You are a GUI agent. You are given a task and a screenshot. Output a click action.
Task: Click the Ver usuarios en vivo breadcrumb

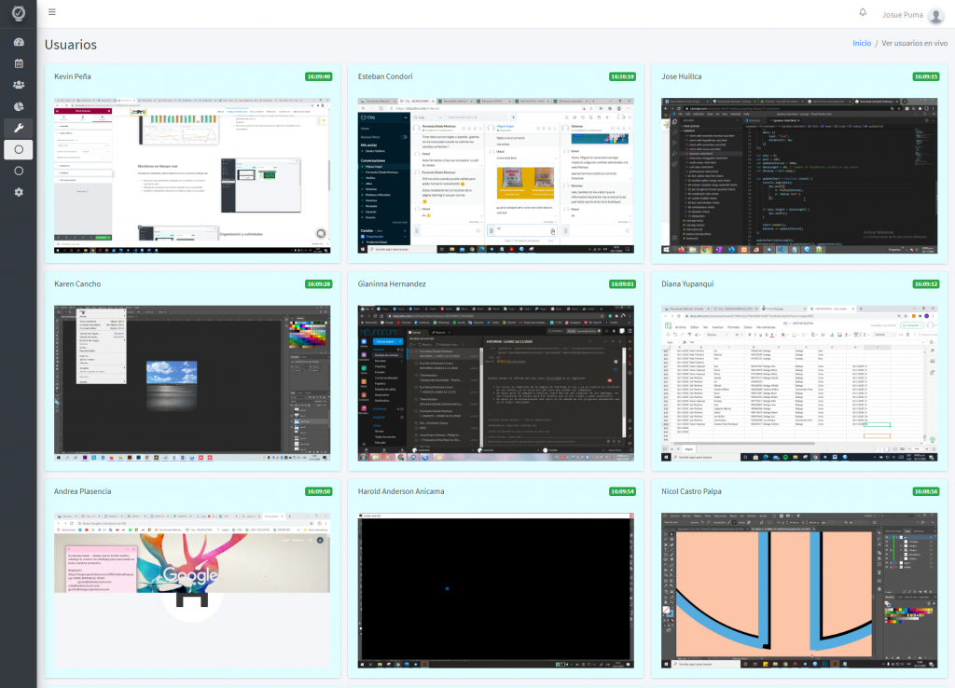pos(914,43)
